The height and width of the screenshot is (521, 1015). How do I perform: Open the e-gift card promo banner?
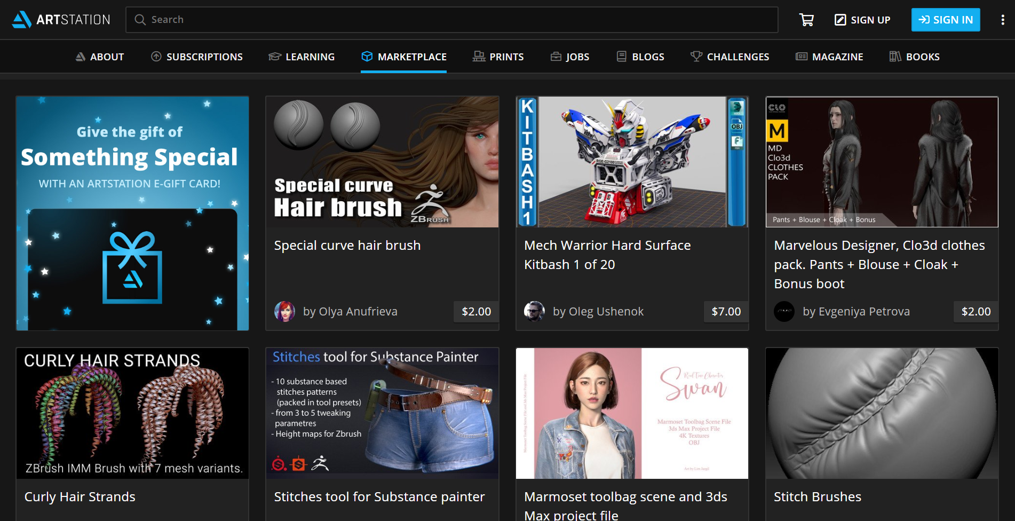pos(132,213)
